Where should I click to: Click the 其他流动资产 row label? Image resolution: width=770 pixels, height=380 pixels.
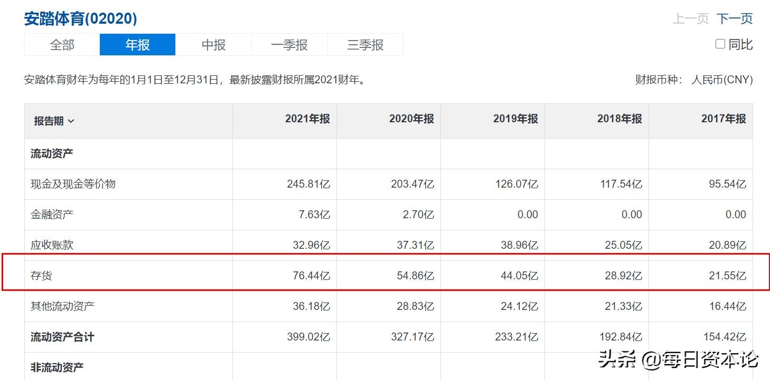tap(62, 306)
